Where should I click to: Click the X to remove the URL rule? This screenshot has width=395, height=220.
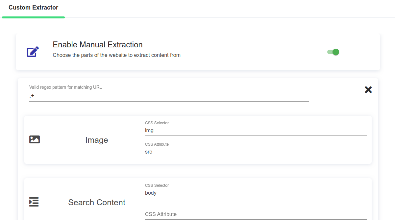(x=368, y=89)
